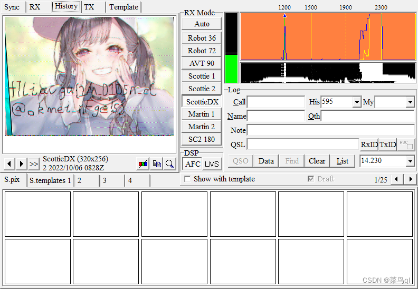Select Robot 72 RX mode
The image size is (418, 289).
pyautogui.click(x=202, y=51)
